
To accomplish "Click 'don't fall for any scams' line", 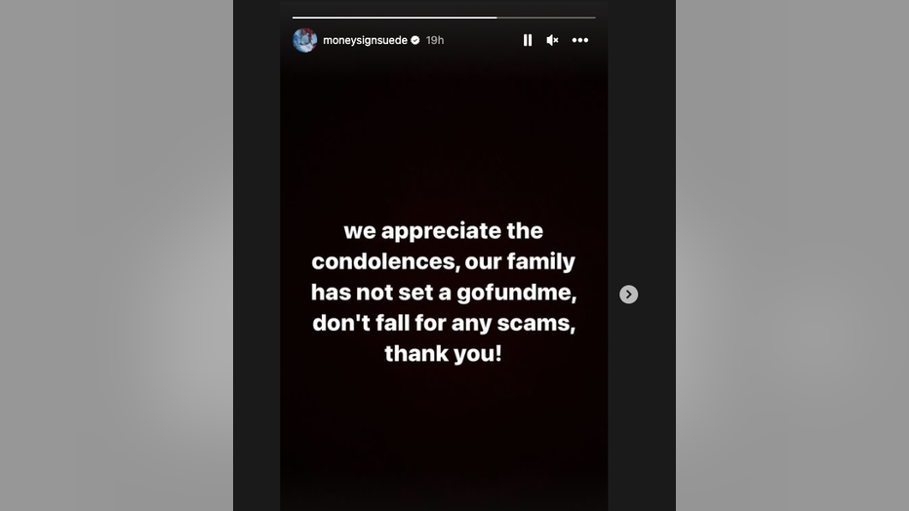I will click(x=444, y=323).
